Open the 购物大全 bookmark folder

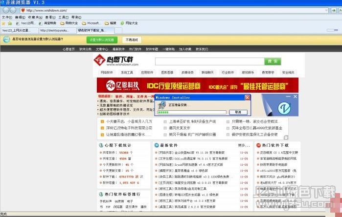pyautogui.click(x=69, y=23)
